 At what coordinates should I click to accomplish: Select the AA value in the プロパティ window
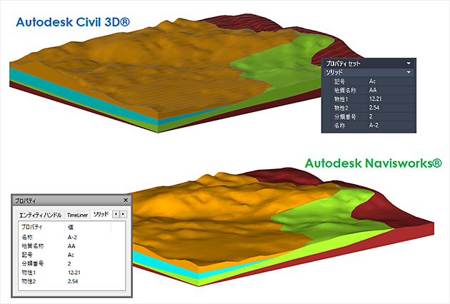[x=71, y=246]
